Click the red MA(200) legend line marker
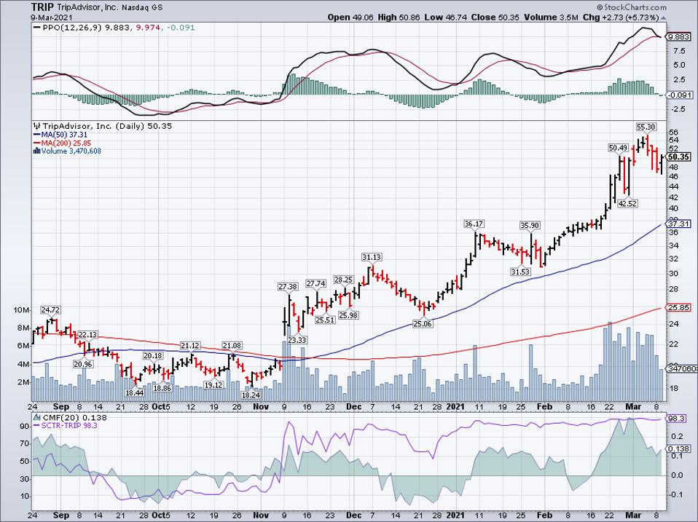The width and height of the screenshot is (698, 522). [x=37, y=143]
